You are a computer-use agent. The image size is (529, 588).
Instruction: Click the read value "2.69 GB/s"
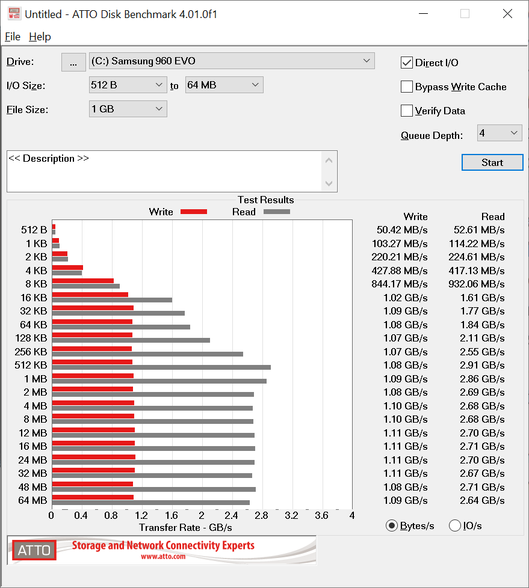[483, 392]
